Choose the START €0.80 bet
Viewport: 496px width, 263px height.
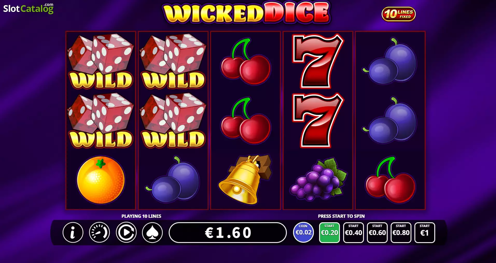[x=401, y=232]
